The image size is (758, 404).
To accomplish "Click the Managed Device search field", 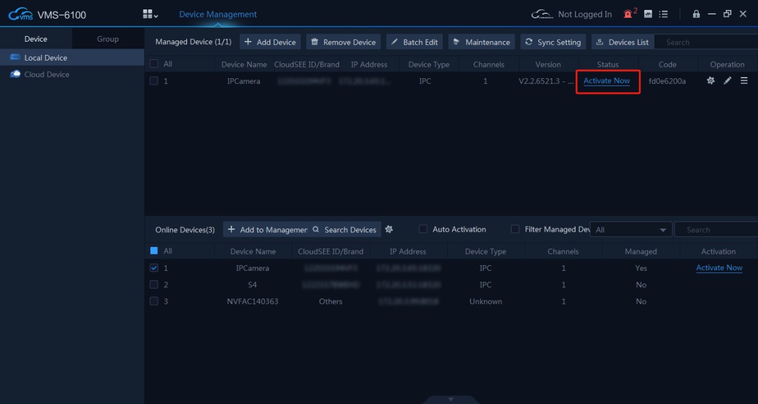I will [704, 42].
